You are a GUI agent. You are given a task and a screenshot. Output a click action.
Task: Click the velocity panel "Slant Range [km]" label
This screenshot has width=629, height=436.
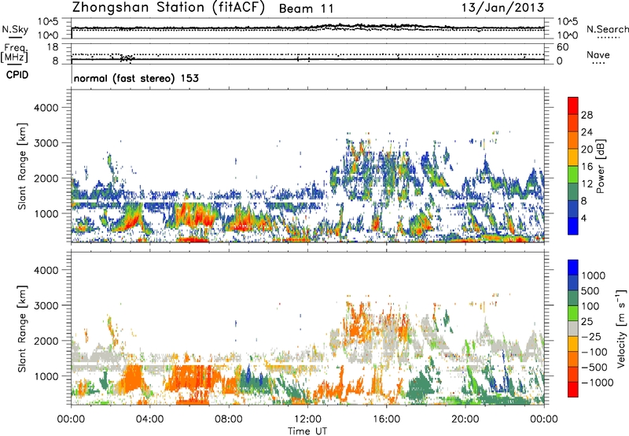click(22, 329)
